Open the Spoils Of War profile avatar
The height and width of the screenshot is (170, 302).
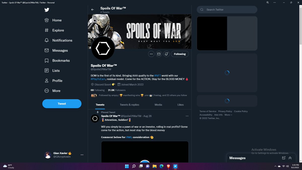pyautogui.click(x=103, y=48)
